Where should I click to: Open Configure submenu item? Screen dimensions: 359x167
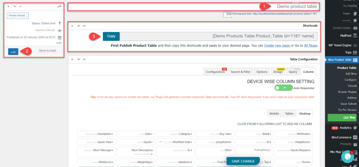point(350,80)
